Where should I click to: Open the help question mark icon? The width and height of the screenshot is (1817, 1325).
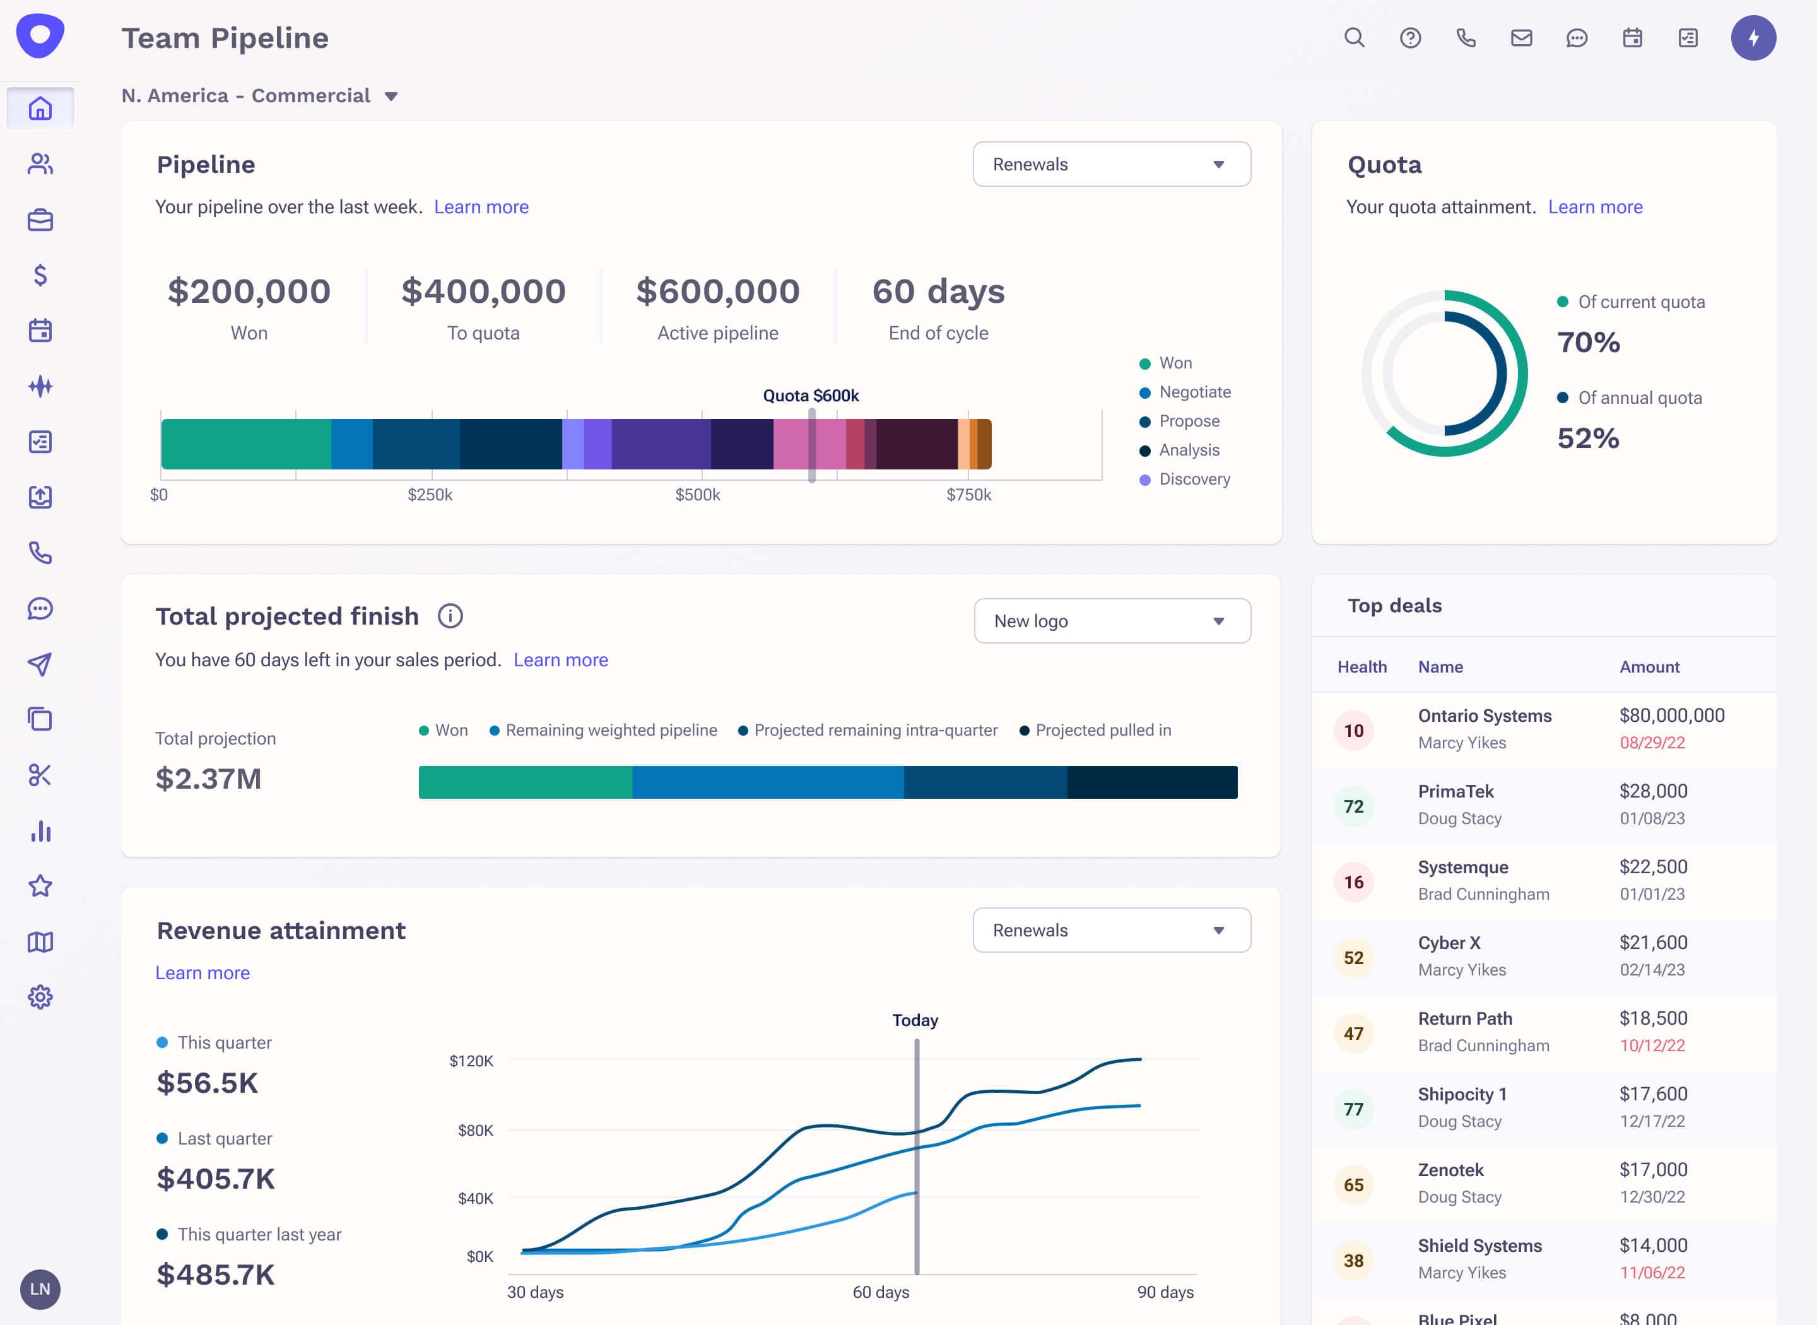coord(1409,38)
